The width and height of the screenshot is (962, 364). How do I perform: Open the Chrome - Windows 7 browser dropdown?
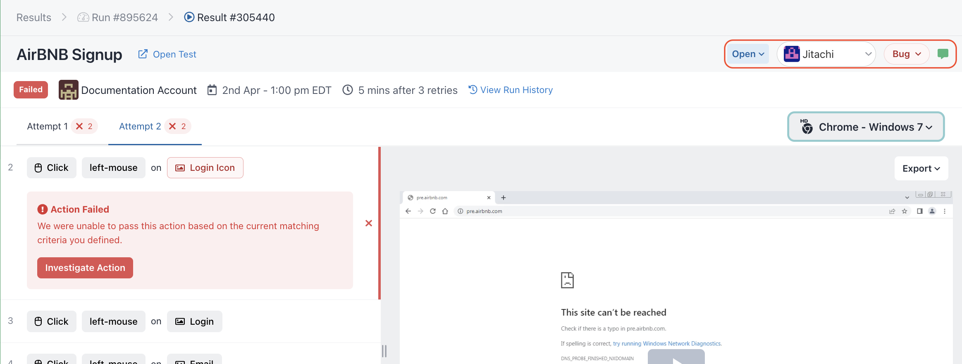pyautogui.click(x=866, y=127)
